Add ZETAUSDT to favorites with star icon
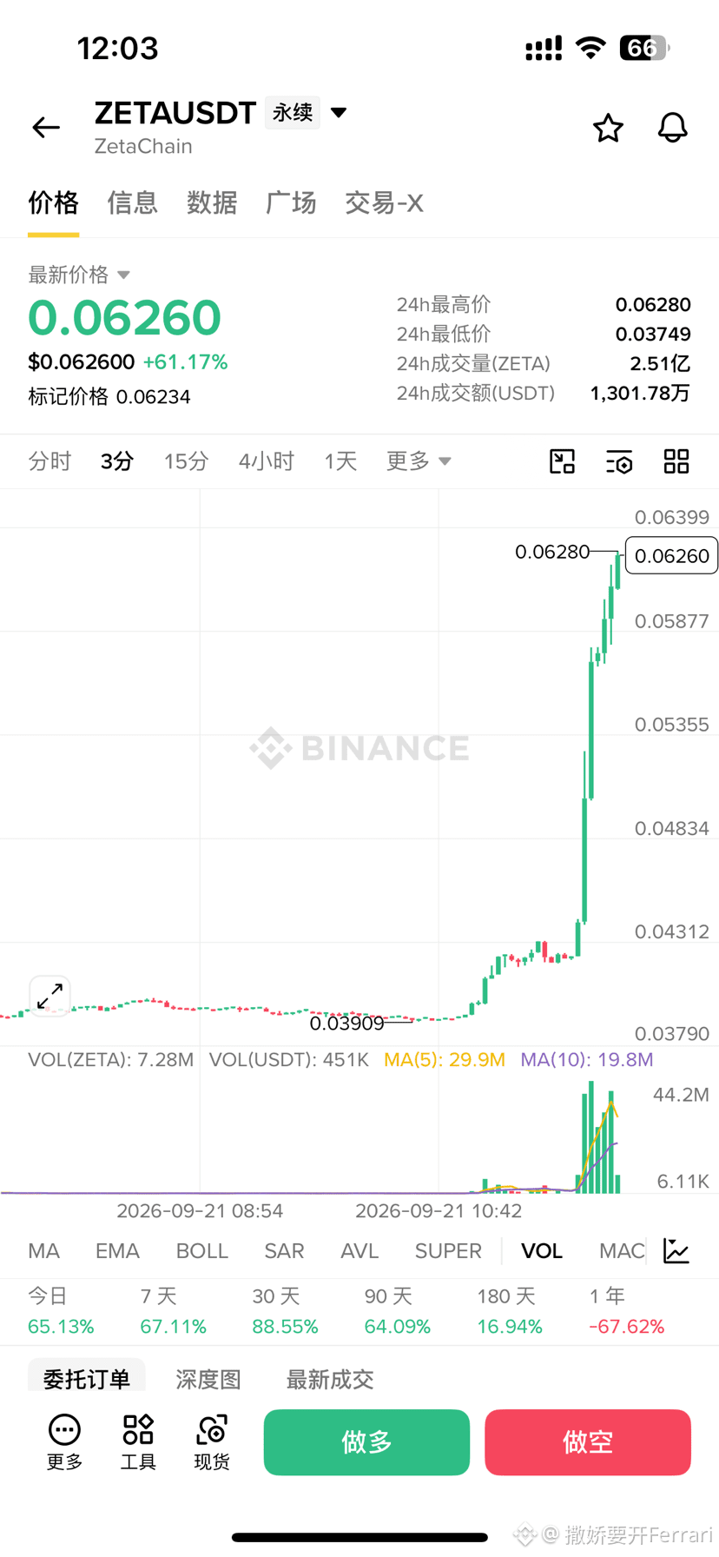The width and height of the screenshot is (719, 1557). point(608,128)
